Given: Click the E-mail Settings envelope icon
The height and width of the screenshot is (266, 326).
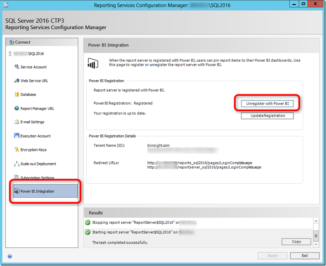Looking at the screenshot, I should [17, 122].
